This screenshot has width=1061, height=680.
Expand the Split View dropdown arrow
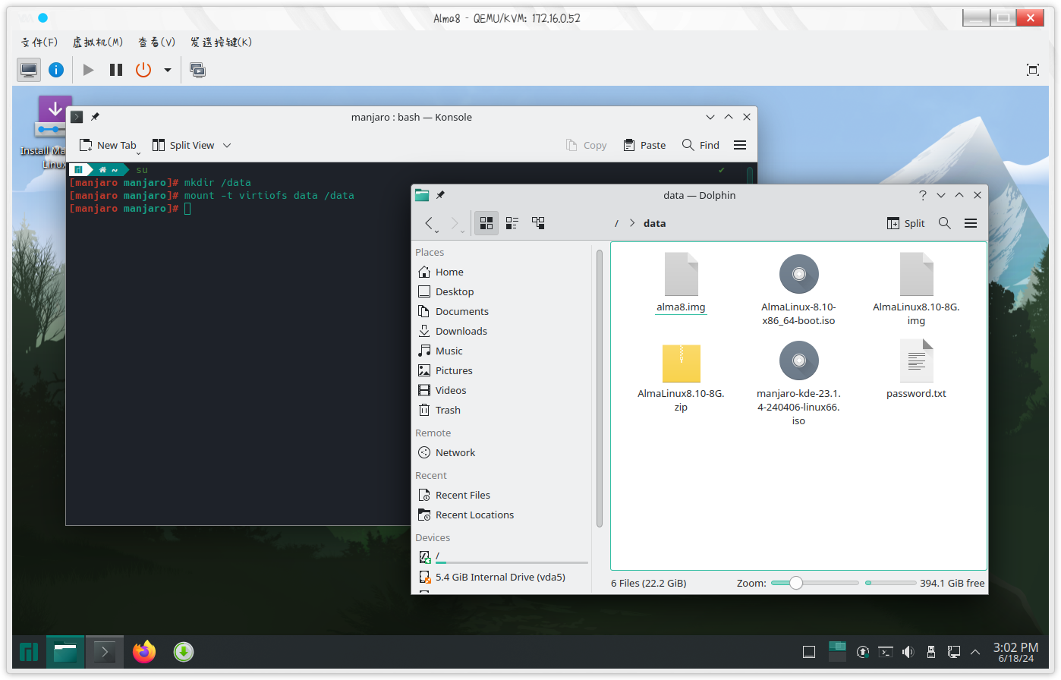[227, 145]
